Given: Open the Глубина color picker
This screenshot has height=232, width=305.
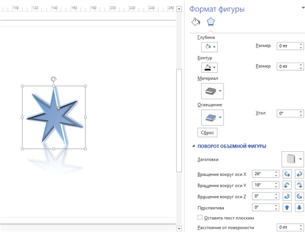Looking at the screenshot, I should point(210,47).
